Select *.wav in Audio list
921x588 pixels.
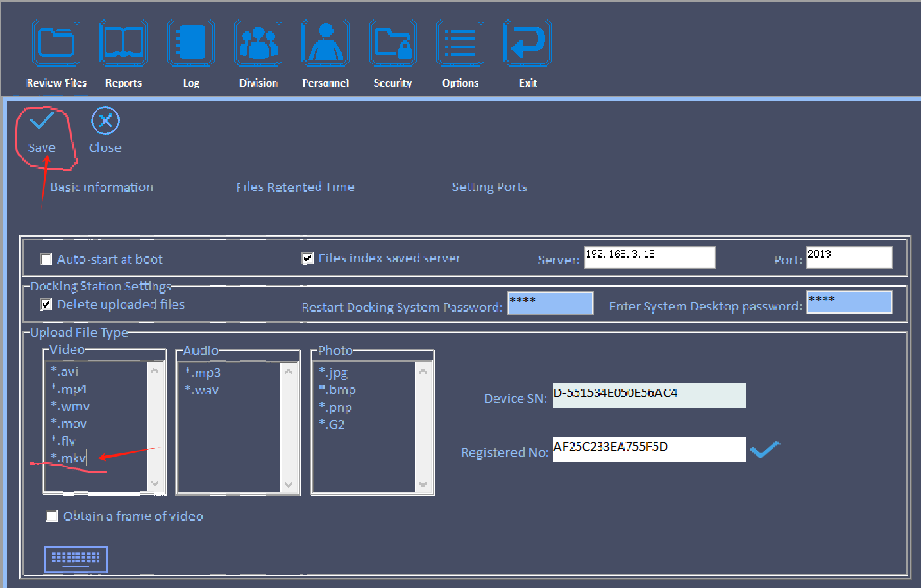point(201,390)
